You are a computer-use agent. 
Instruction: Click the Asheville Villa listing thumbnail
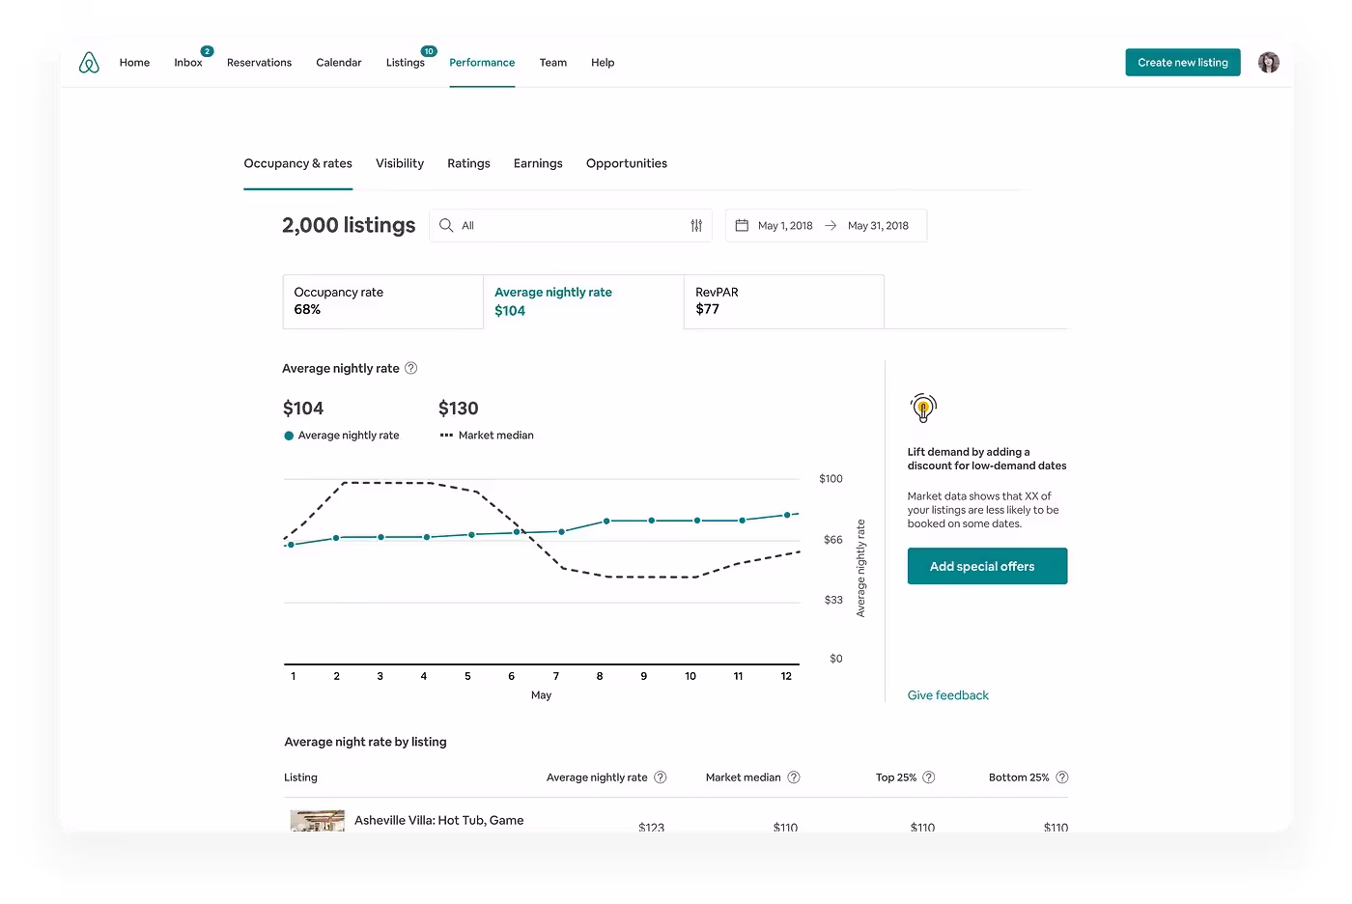click(x=317, y=821)
